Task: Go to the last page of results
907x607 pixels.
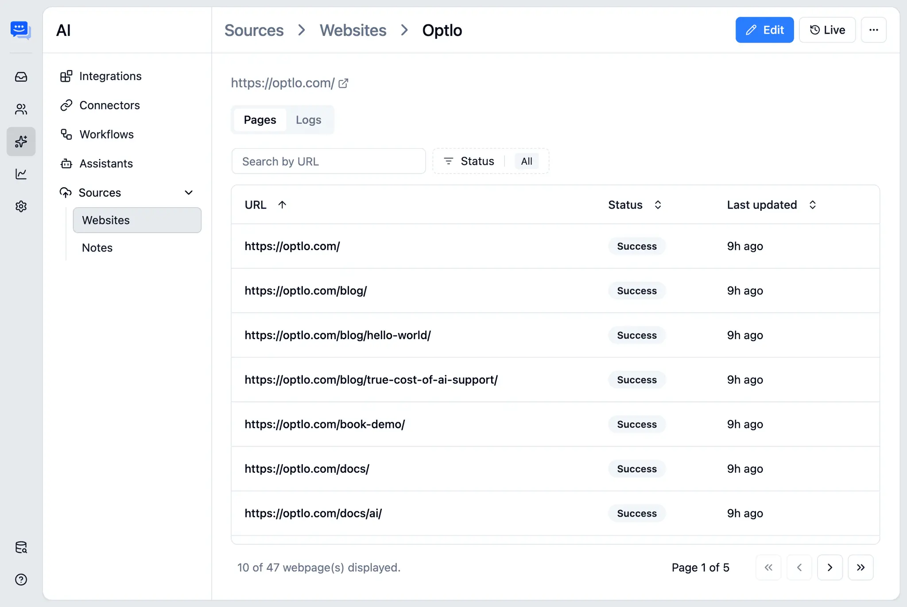Action: [860, 567]
